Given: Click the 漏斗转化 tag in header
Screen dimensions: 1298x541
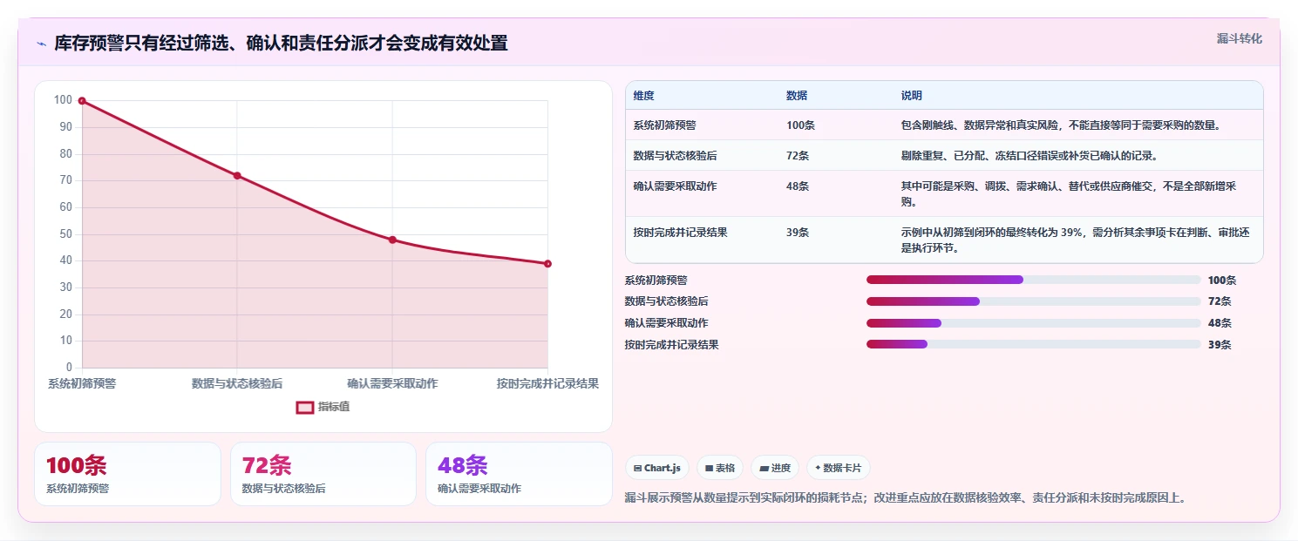Looking at the screenshot, I should 1239,38.
